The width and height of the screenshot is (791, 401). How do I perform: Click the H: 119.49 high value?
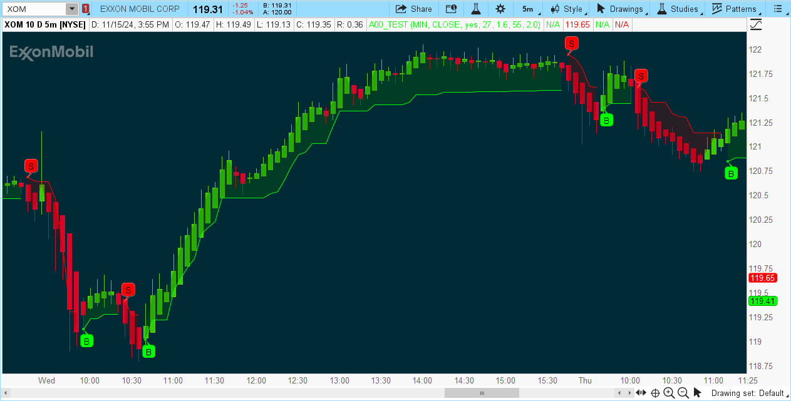tap(233, 24)
